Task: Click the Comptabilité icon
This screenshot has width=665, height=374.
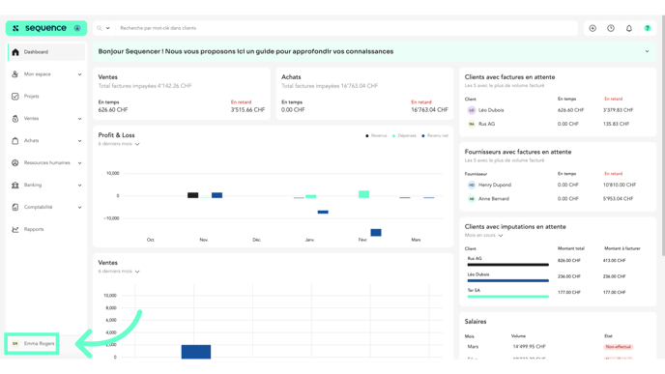Action: click(x=15, y=207)
